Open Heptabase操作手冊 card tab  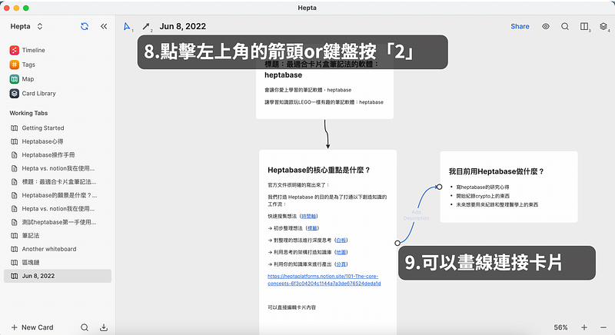coord(58,154)
